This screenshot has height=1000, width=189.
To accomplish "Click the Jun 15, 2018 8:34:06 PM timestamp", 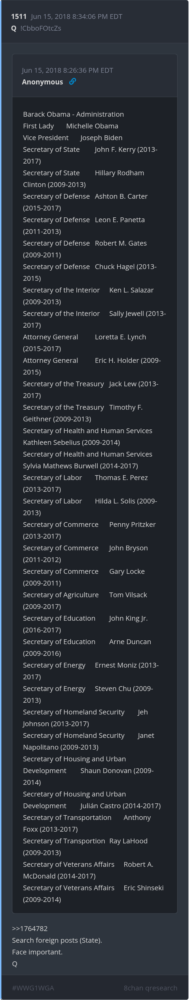I will click(76, 16).
